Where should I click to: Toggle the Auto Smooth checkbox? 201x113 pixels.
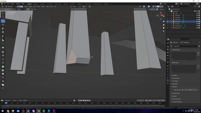pyautogui.click(x=182, y=90)
